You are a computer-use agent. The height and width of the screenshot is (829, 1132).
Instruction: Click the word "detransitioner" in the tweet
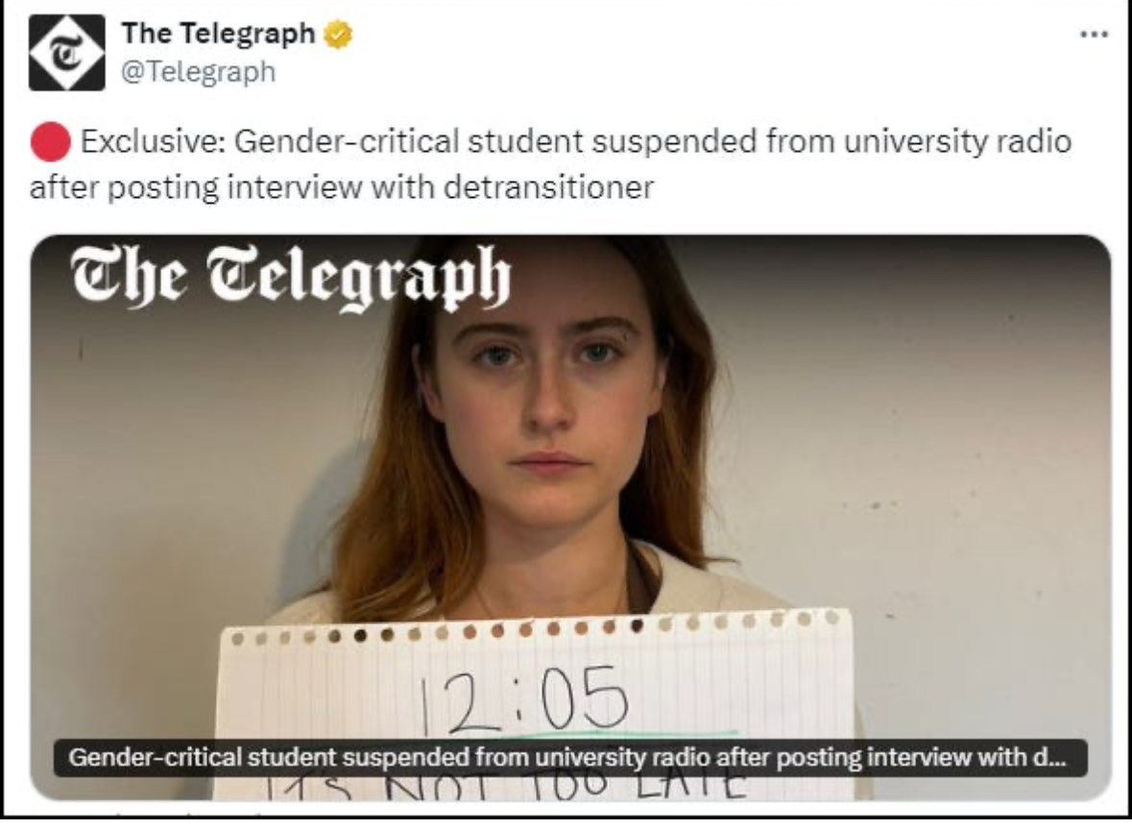[x=548, y=186]
